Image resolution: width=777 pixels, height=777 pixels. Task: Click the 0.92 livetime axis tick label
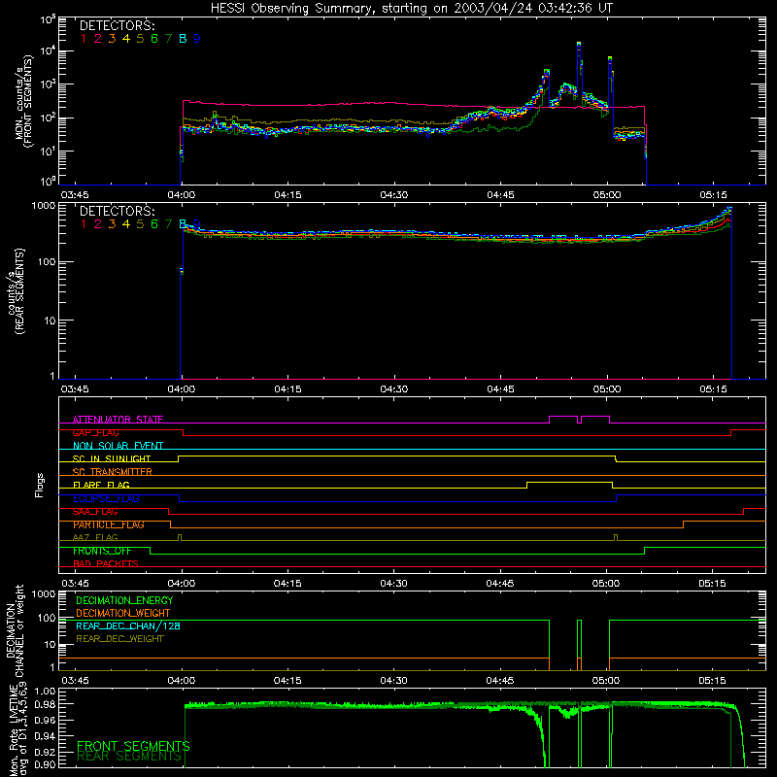click(46, 752)
